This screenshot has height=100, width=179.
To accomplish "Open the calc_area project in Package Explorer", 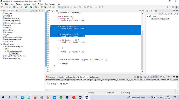I will click(9, 13).
